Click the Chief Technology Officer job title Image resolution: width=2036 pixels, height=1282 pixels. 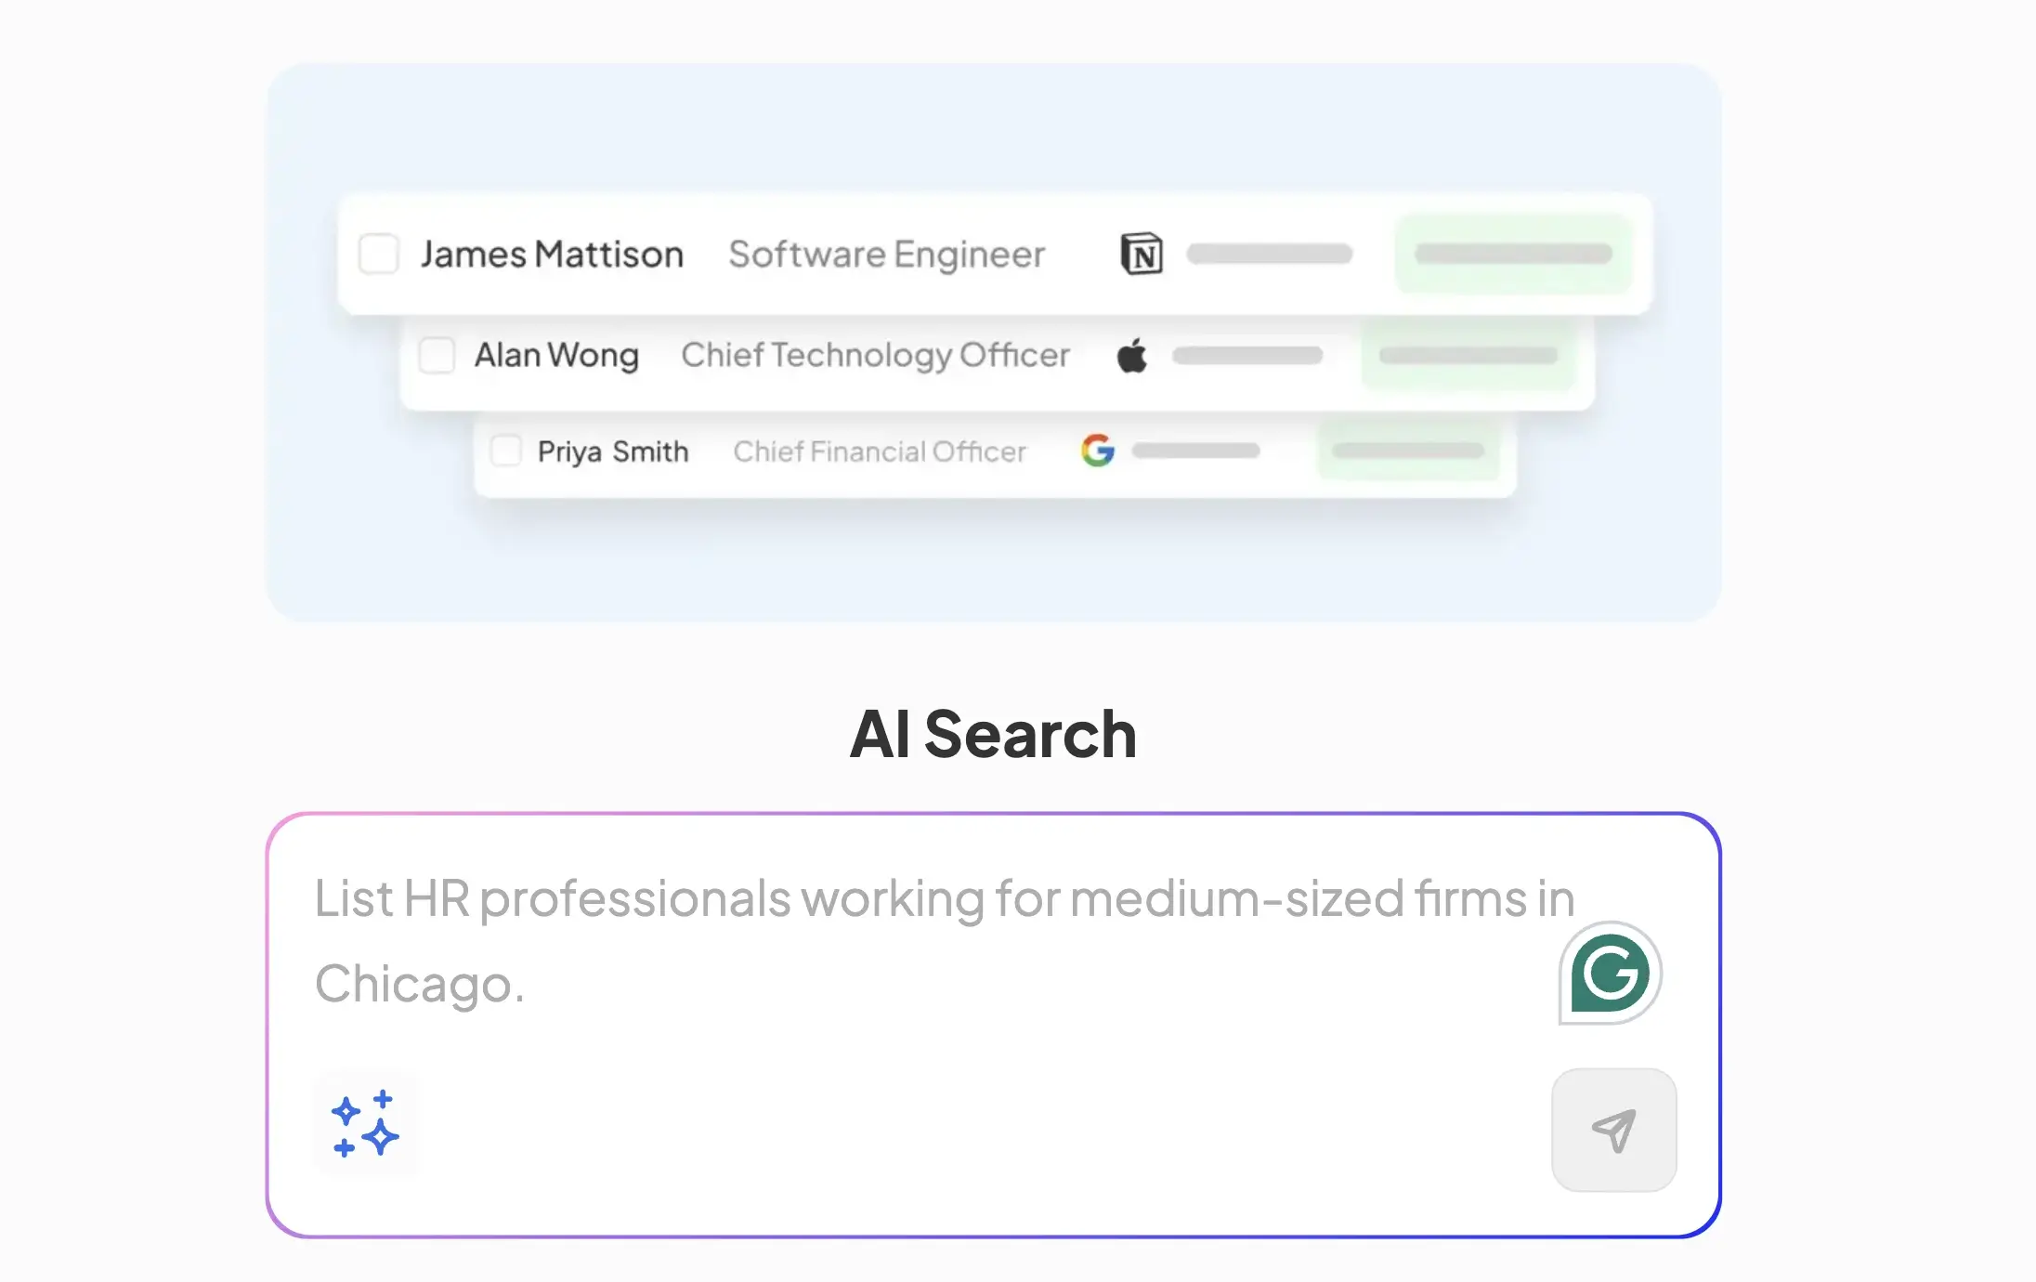pyautogui.click(x=875, y=356)
